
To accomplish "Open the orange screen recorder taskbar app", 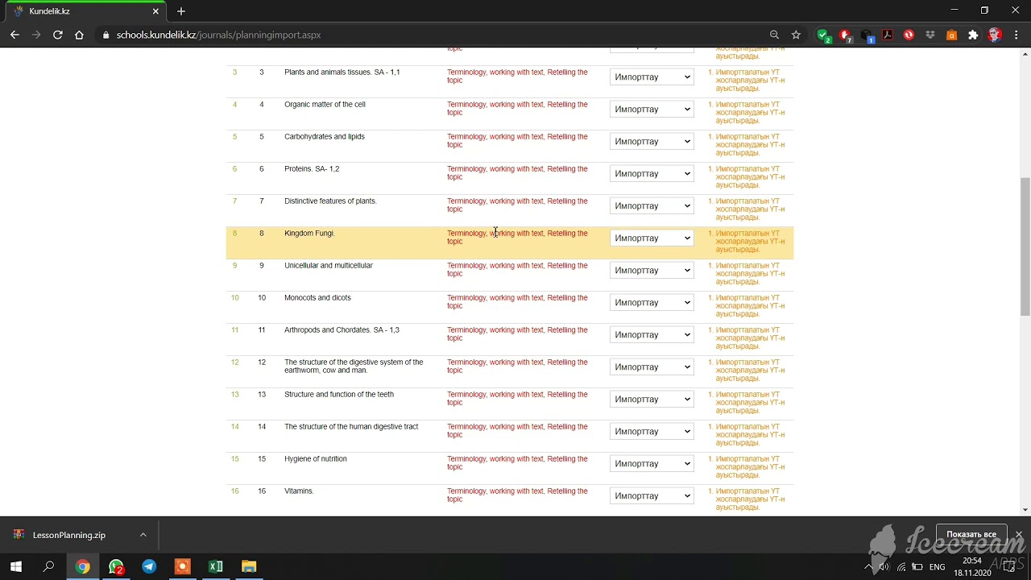I will click(x=182, y=566).
